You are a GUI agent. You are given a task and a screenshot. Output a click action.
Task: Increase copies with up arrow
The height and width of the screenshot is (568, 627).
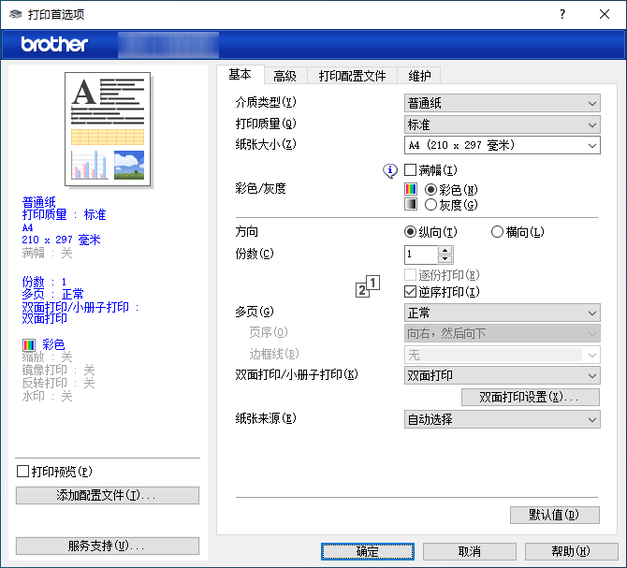coord(445,250)
